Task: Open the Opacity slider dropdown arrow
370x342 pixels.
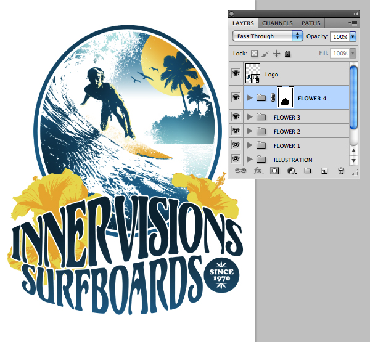Action: click(353, 36)
